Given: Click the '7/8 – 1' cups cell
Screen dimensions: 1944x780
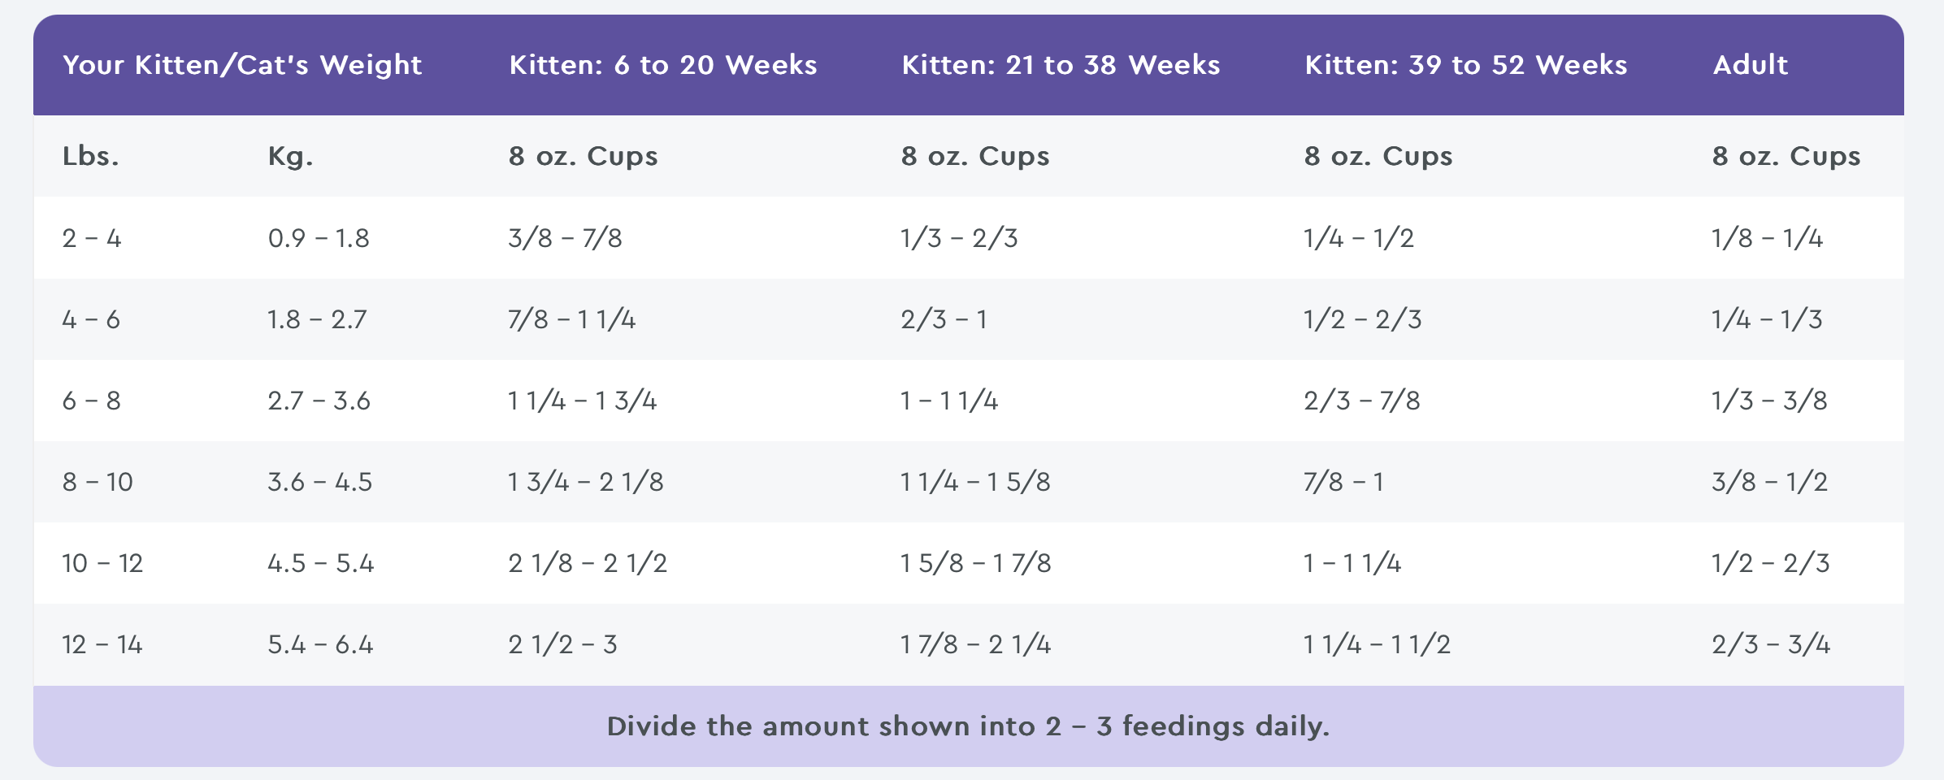Looking at the screenshot, I should (1343, 482).
